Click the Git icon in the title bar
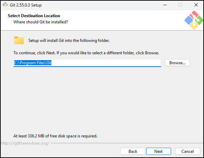 [x=5, y=5]
